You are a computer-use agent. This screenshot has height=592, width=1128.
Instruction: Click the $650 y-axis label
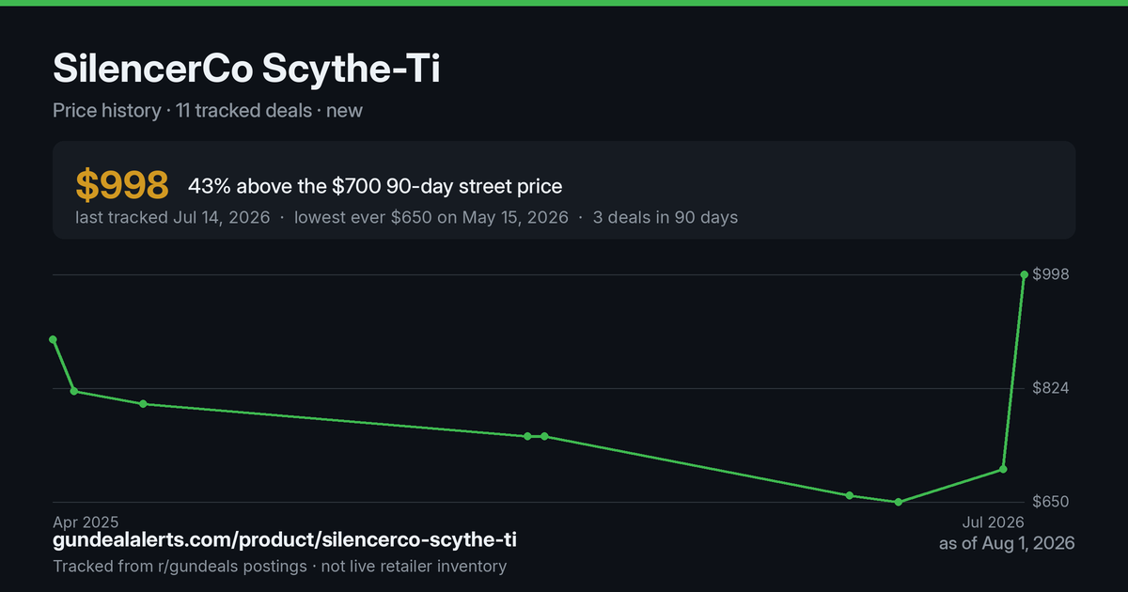pos(1052,502)
